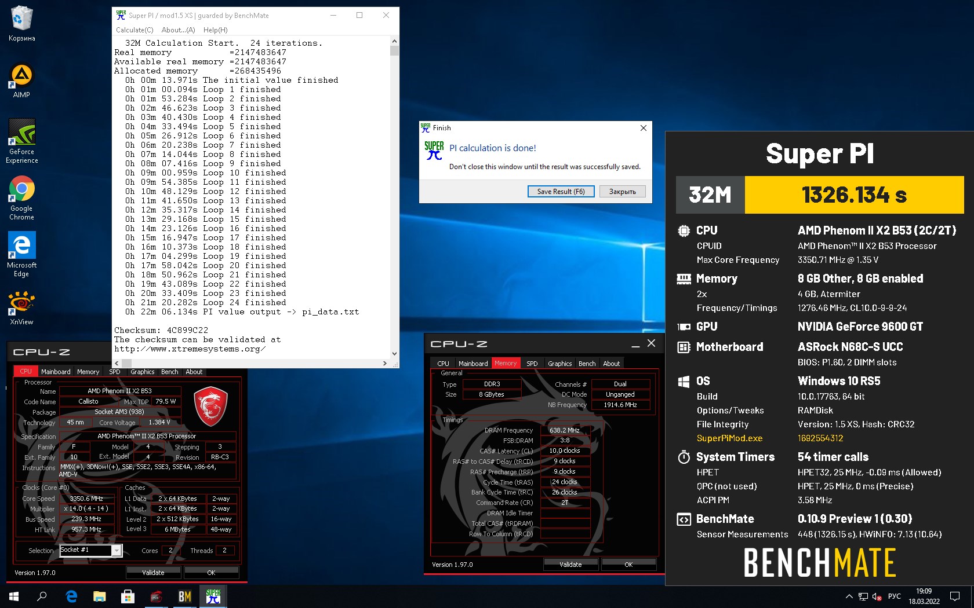Select About tab in left CPU-Z window
974x608 pixels.
click(x=194, y=372)
